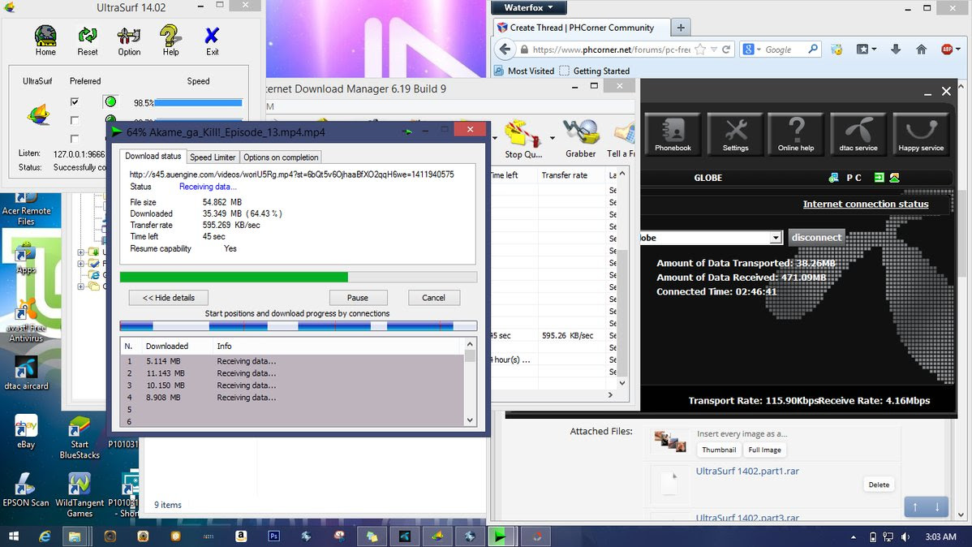Open Most Visited bookmarks folder
The height and width of the screenshot is (547, 972).
524,71
